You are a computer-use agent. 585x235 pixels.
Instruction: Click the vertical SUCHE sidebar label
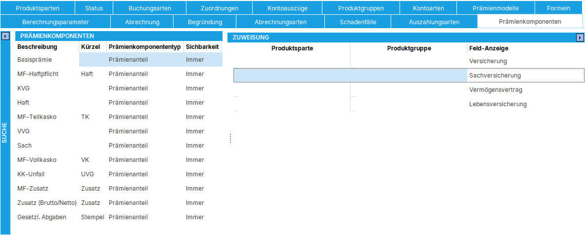5,132
